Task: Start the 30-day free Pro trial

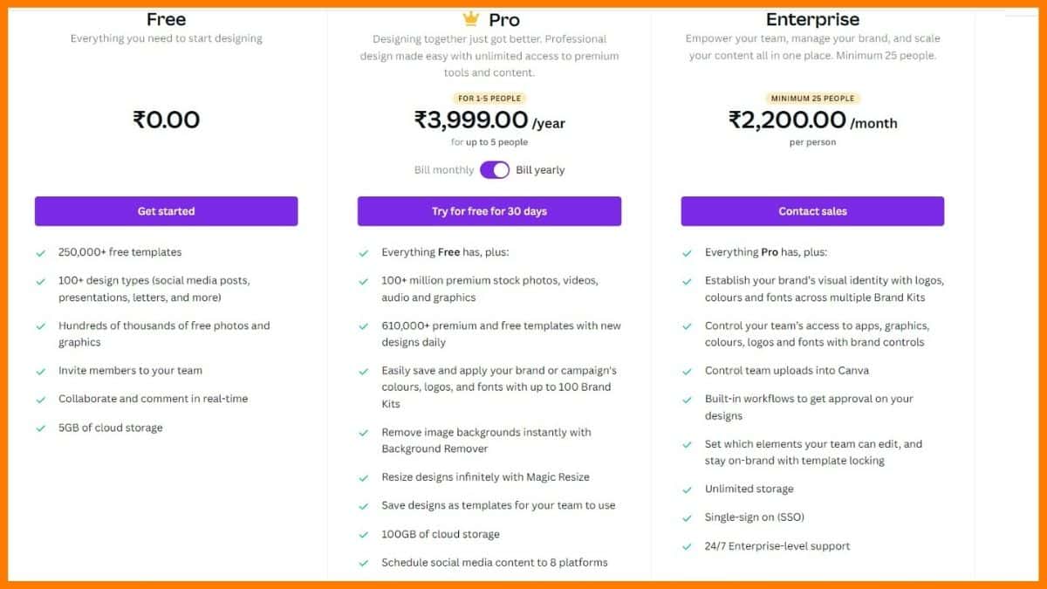Action: tap(489, 211)
